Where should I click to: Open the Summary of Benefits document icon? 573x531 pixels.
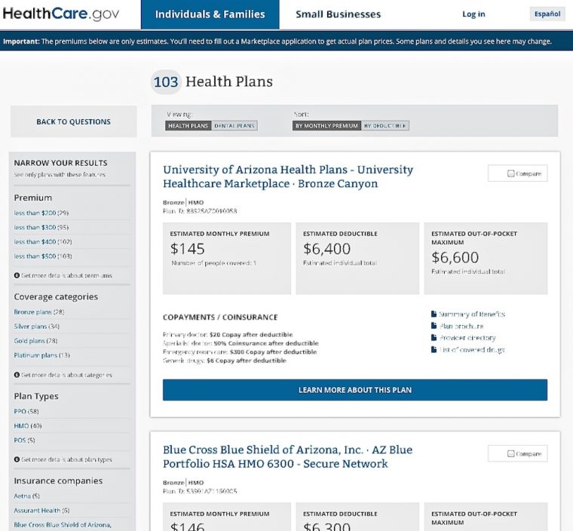pyautogui.click(x=434, y=314)
